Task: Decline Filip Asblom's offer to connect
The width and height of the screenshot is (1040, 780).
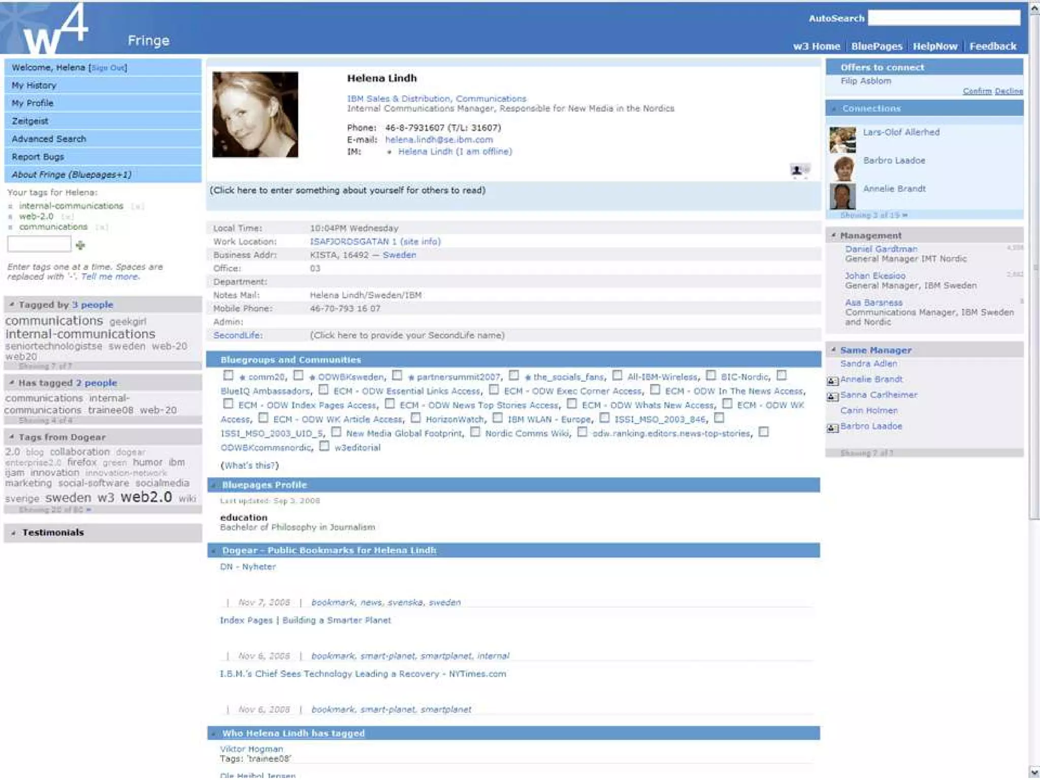Action: pyautogui.click(x=1009, y=91)
